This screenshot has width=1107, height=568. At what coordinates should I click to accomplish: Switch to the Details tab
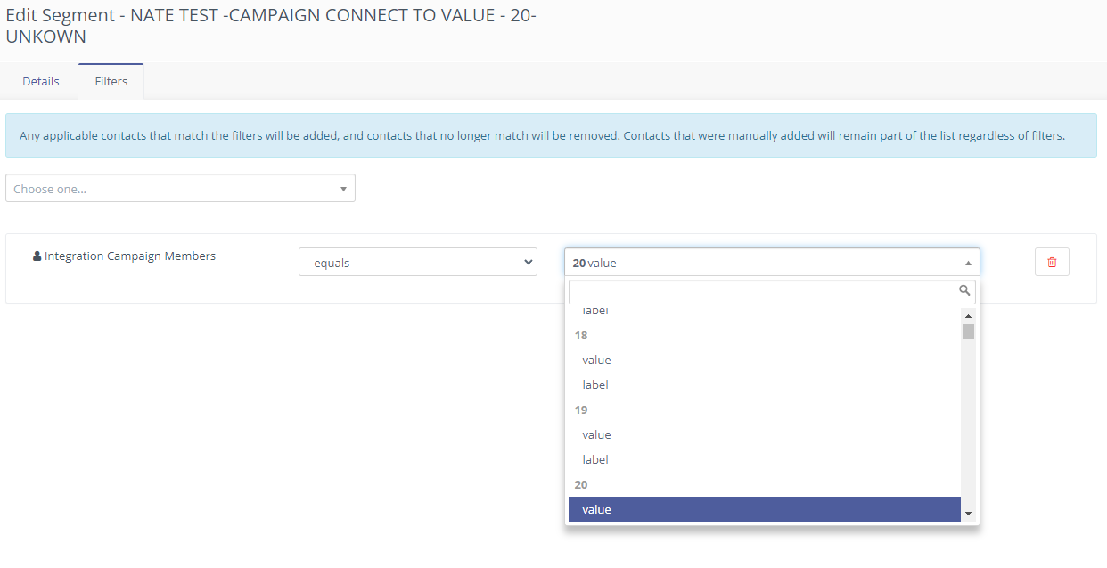41,81
